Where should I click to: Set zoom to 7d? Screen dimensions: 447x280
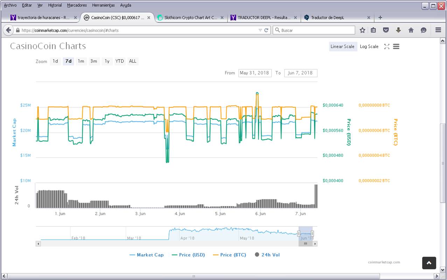(x=68, y=61)
